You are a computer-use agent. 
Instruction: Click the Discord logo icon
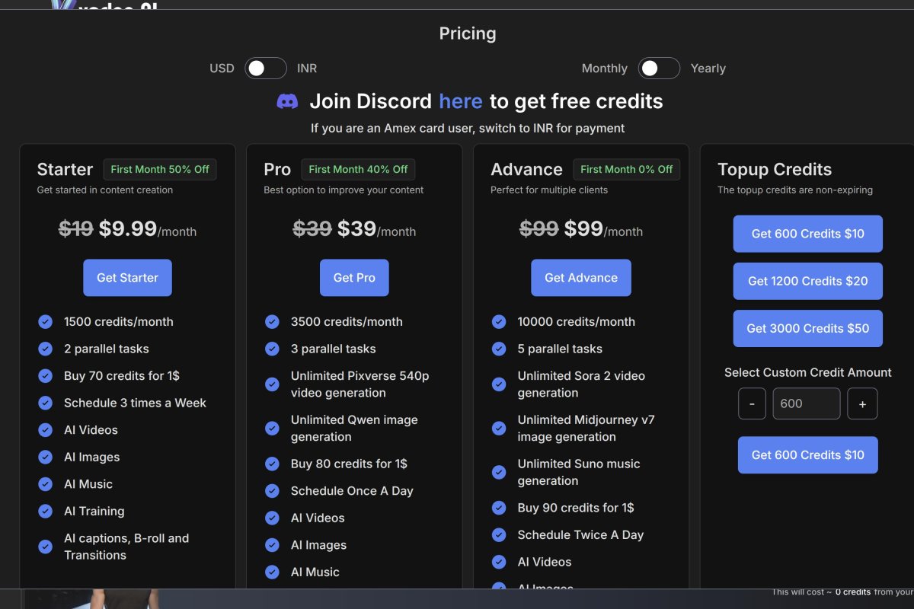pyautogui.click(x=287, y=101)
